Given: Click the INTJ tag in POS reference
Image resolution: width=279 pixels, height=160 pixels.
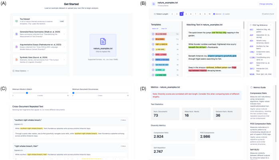Looking at the screenshot, I should pyautogui.click(x=252, y=68).
